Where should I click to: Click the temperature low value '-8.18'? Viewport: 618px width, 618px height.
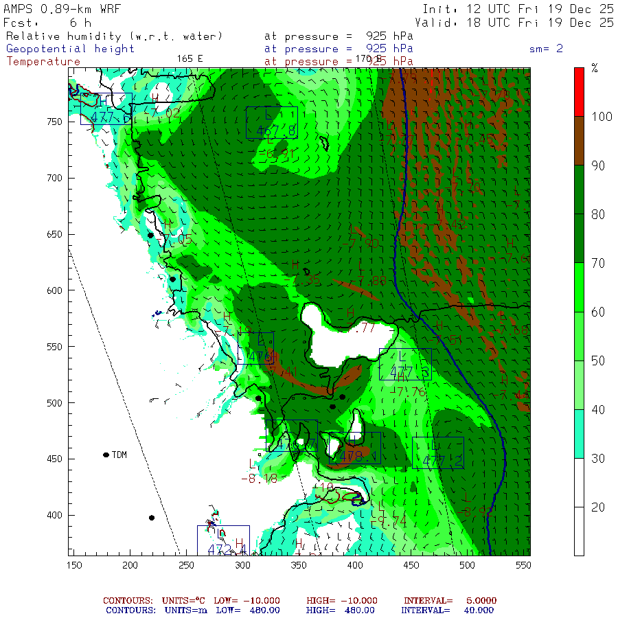click(x=260, y=479)
